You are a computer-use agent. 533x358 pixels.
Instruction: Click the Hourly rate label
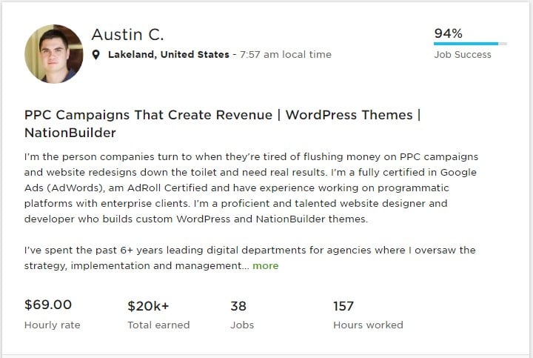click(52, 325)
